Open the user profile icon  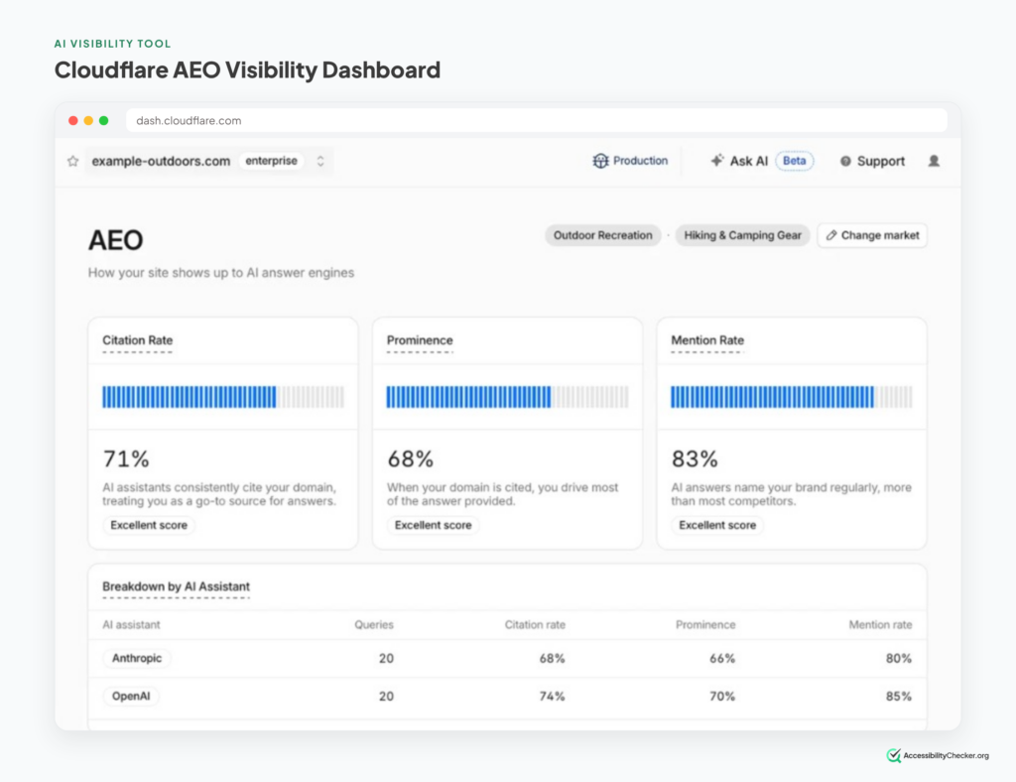point(934,161)
